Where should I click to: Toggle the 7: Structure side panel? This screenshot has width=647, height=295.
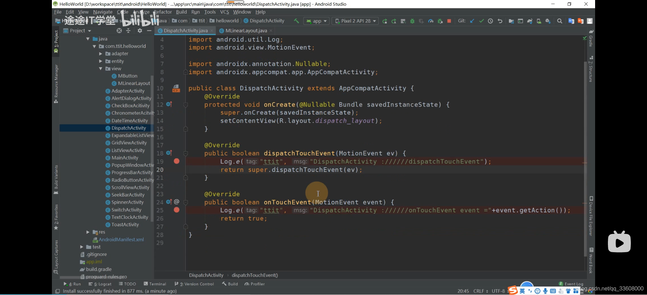[x=591, y=69]
